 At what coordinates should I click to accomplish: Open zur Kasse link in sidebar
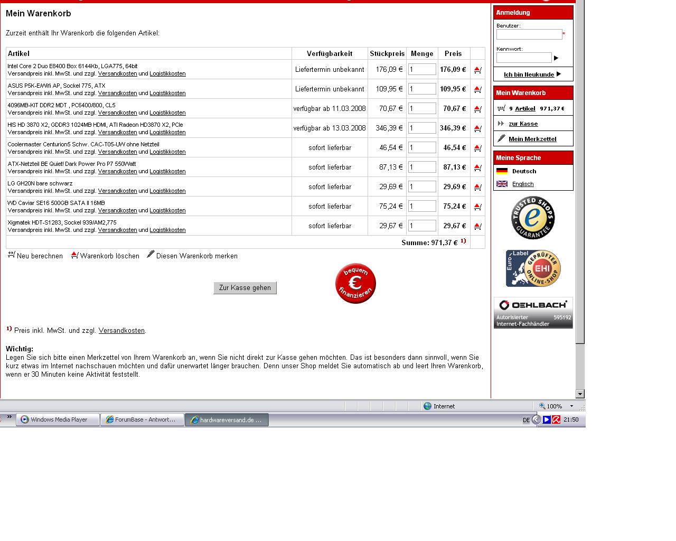[x=523, y=124]
